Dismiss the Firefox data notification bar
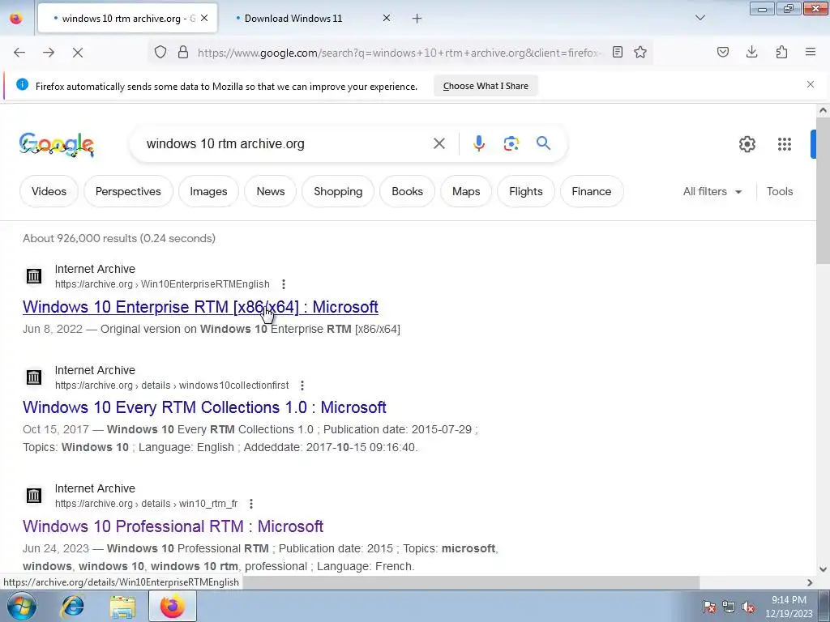This screenshot has width=830, height=622. tap(811, 84)
